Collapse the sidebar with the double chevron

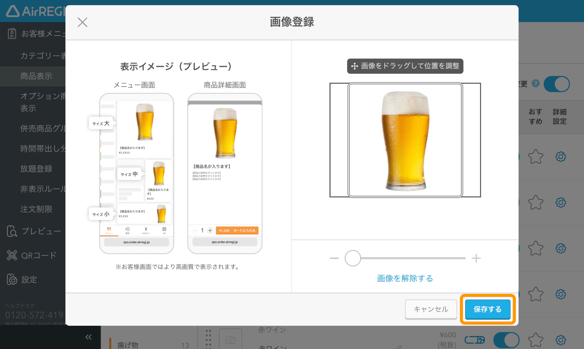[89, 337]
